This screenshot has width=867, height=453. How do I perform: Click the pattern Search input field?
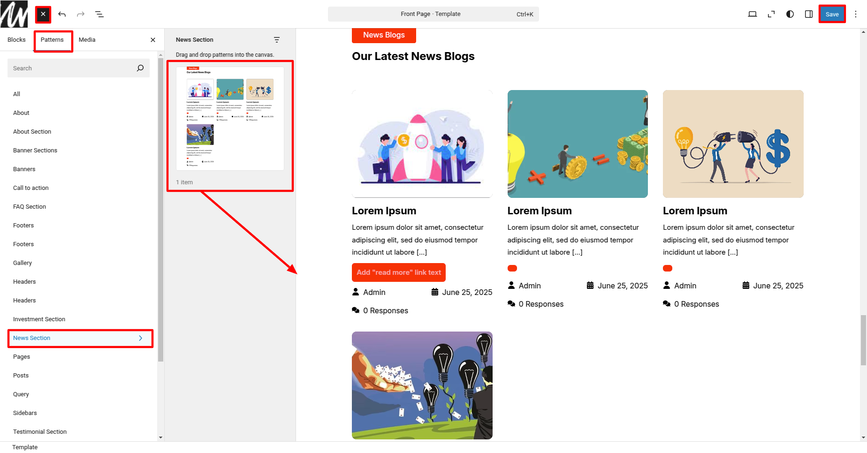pyautogui.click(x=73, y=68)
